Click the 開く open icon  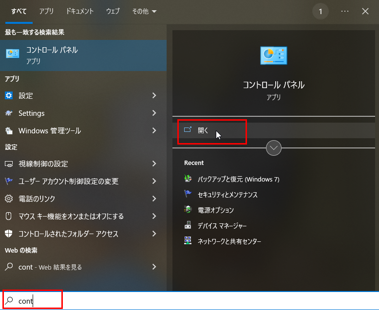[x=188, y=130]
